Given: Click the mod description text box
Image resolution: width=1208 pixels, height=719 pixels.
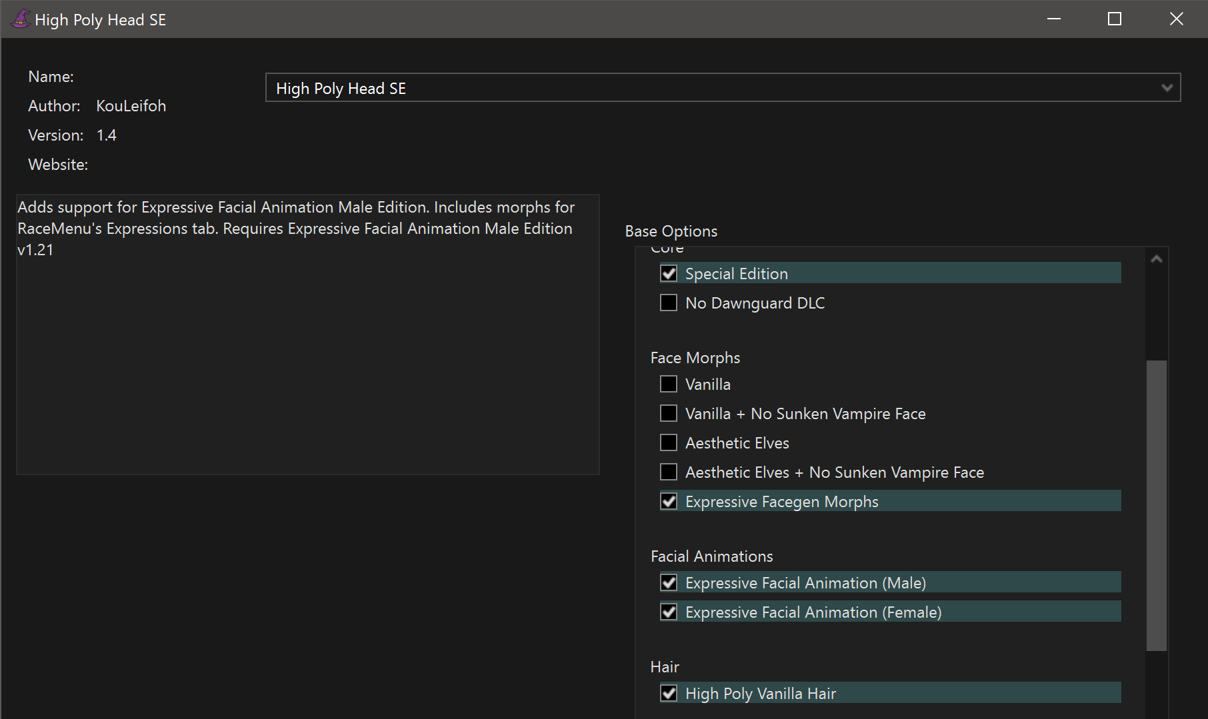Looking at the screenshot, I should click(x=308, y=335).
